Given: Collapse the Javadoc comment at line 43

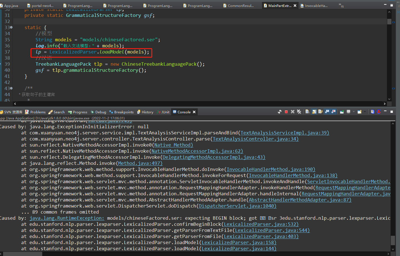Looking at the screenshot, I should point(11,88).
